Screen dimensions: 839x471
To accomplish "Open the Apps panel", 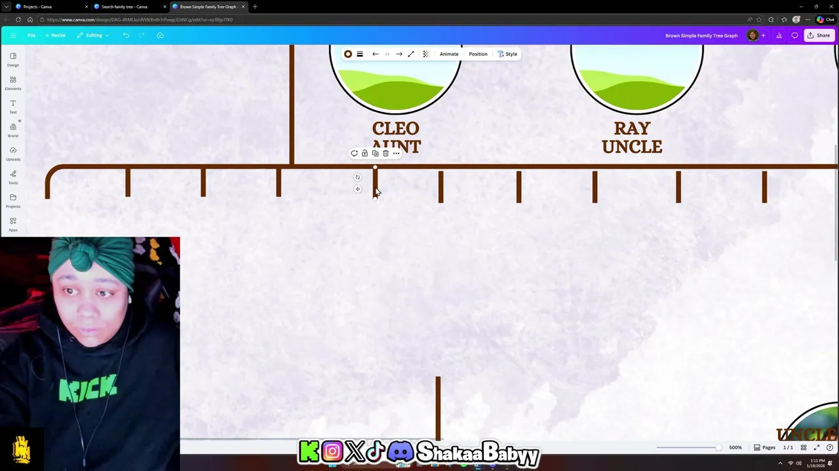I will tap(13, 224).
